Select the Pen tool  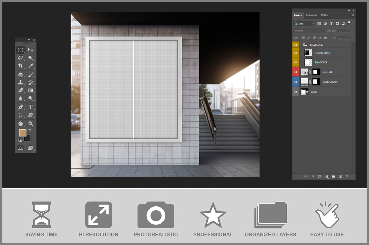20,107
